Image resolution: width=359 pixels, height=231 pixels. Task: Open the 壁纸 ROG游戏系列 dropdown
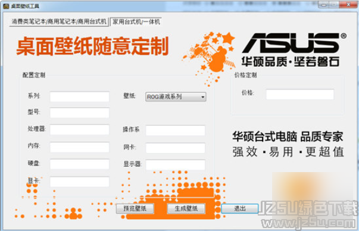(x=176, y=97)
